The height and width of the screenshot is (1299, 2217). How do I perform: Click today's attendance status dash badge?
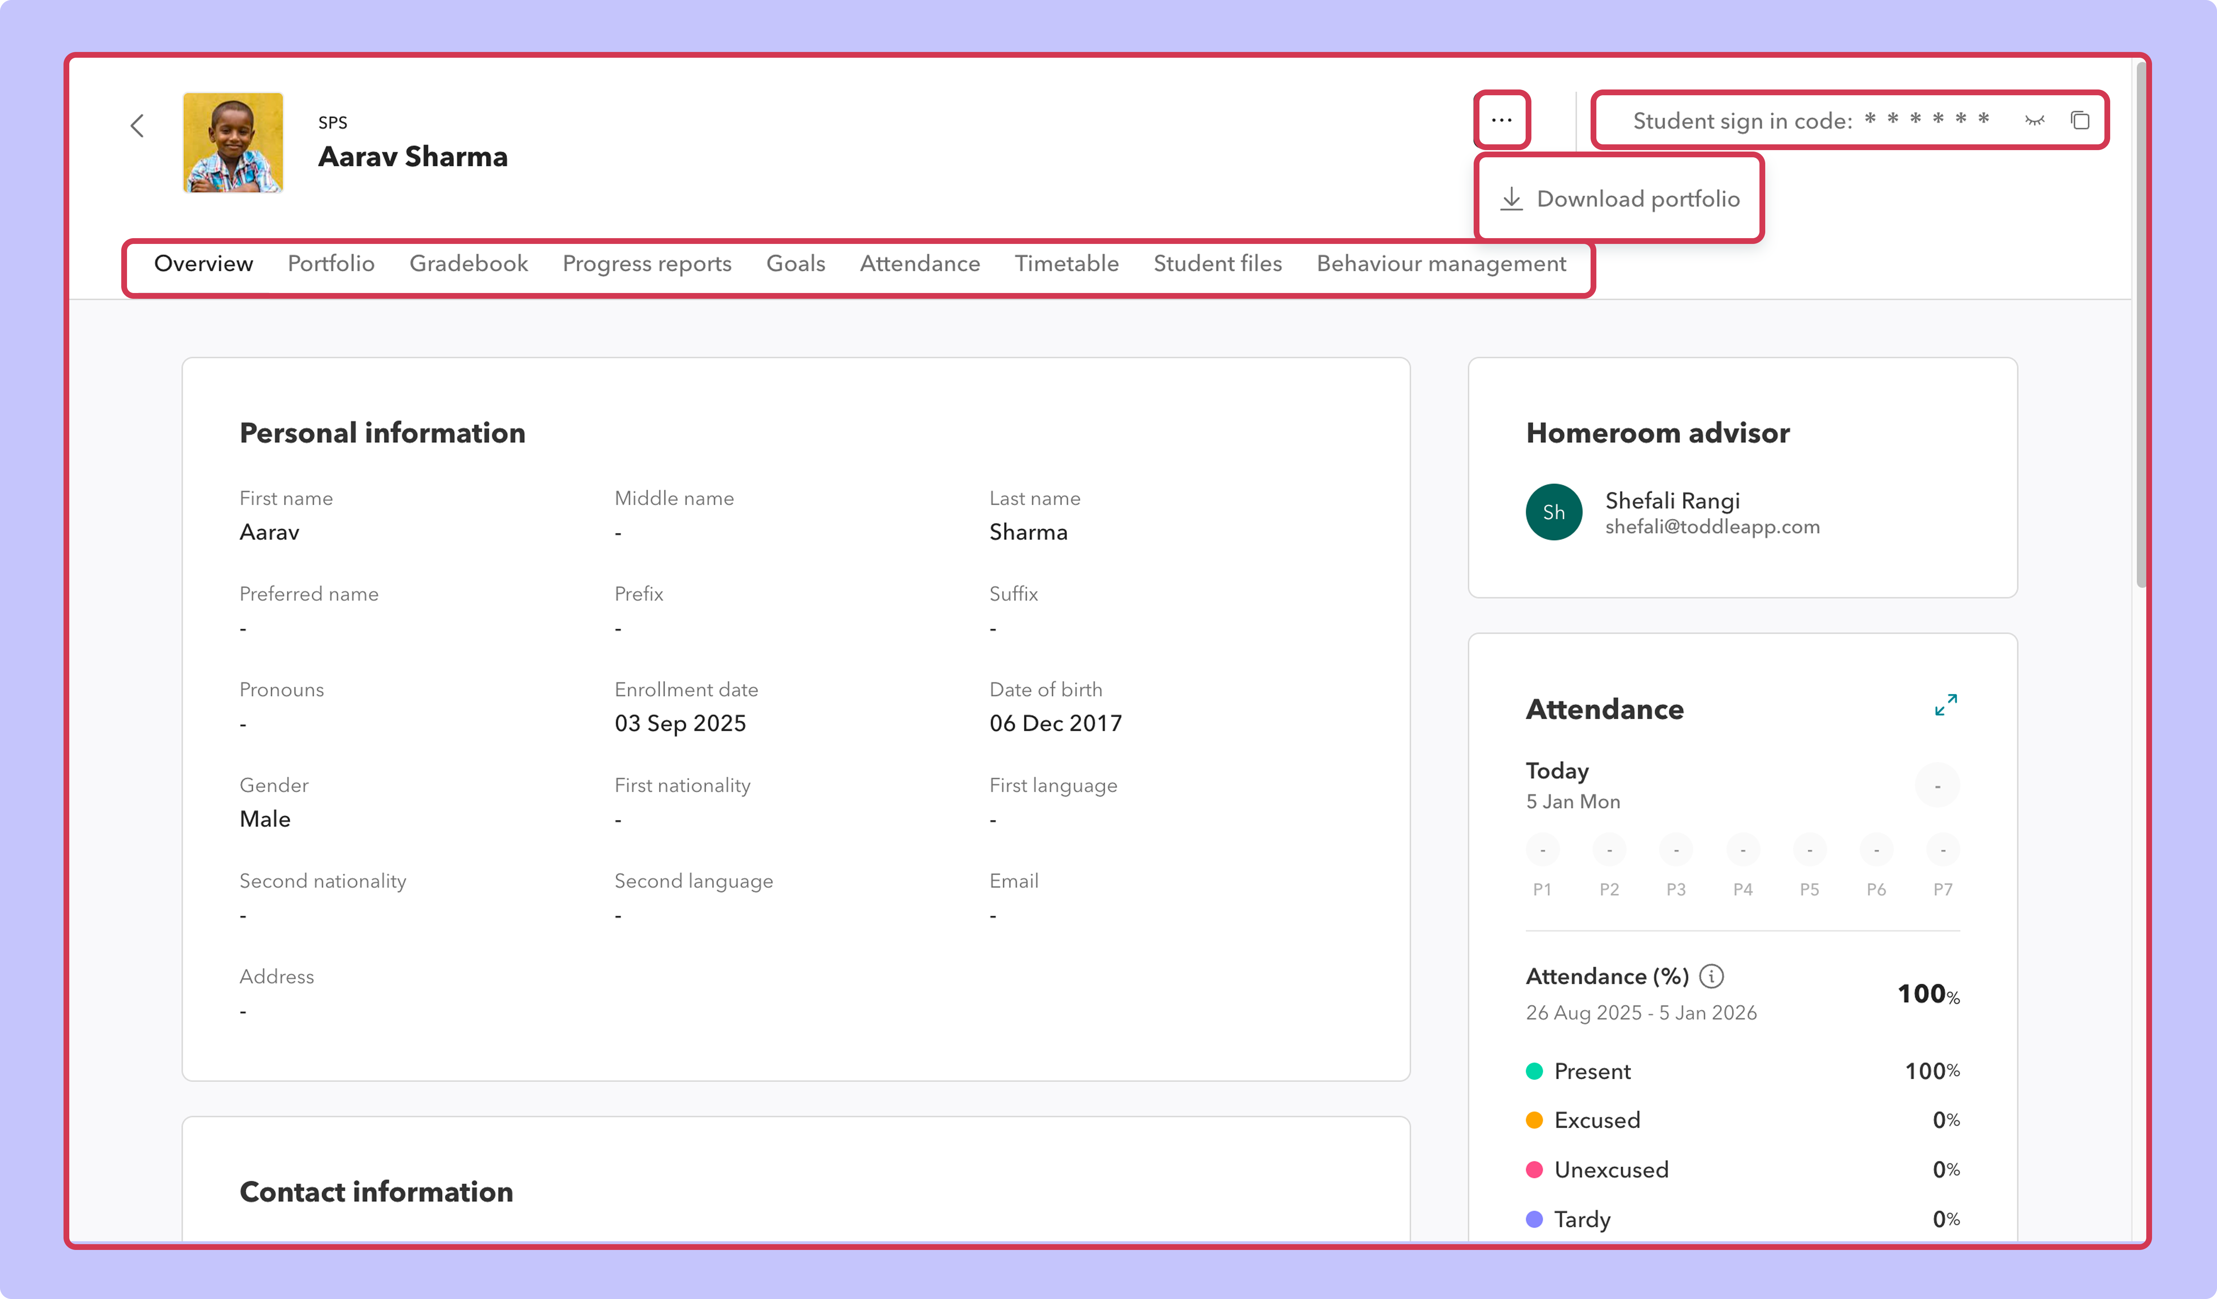click(1937, 786)
